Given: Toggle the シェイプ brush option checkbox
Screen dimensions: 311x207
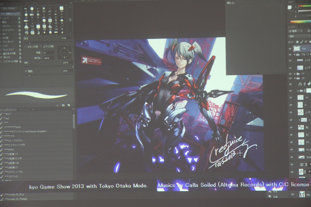Looking at the screenshot, I should [1, 18].
